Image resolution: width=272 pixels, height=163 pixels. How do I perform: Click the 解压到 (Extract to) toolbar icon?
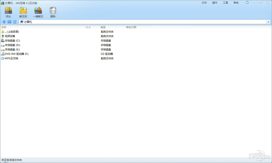tap(23, 10)
